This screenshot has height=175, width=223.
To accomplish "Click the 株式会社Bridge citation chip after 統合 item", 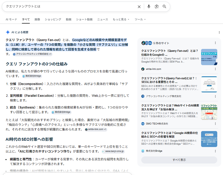I will tap(61, 112).
